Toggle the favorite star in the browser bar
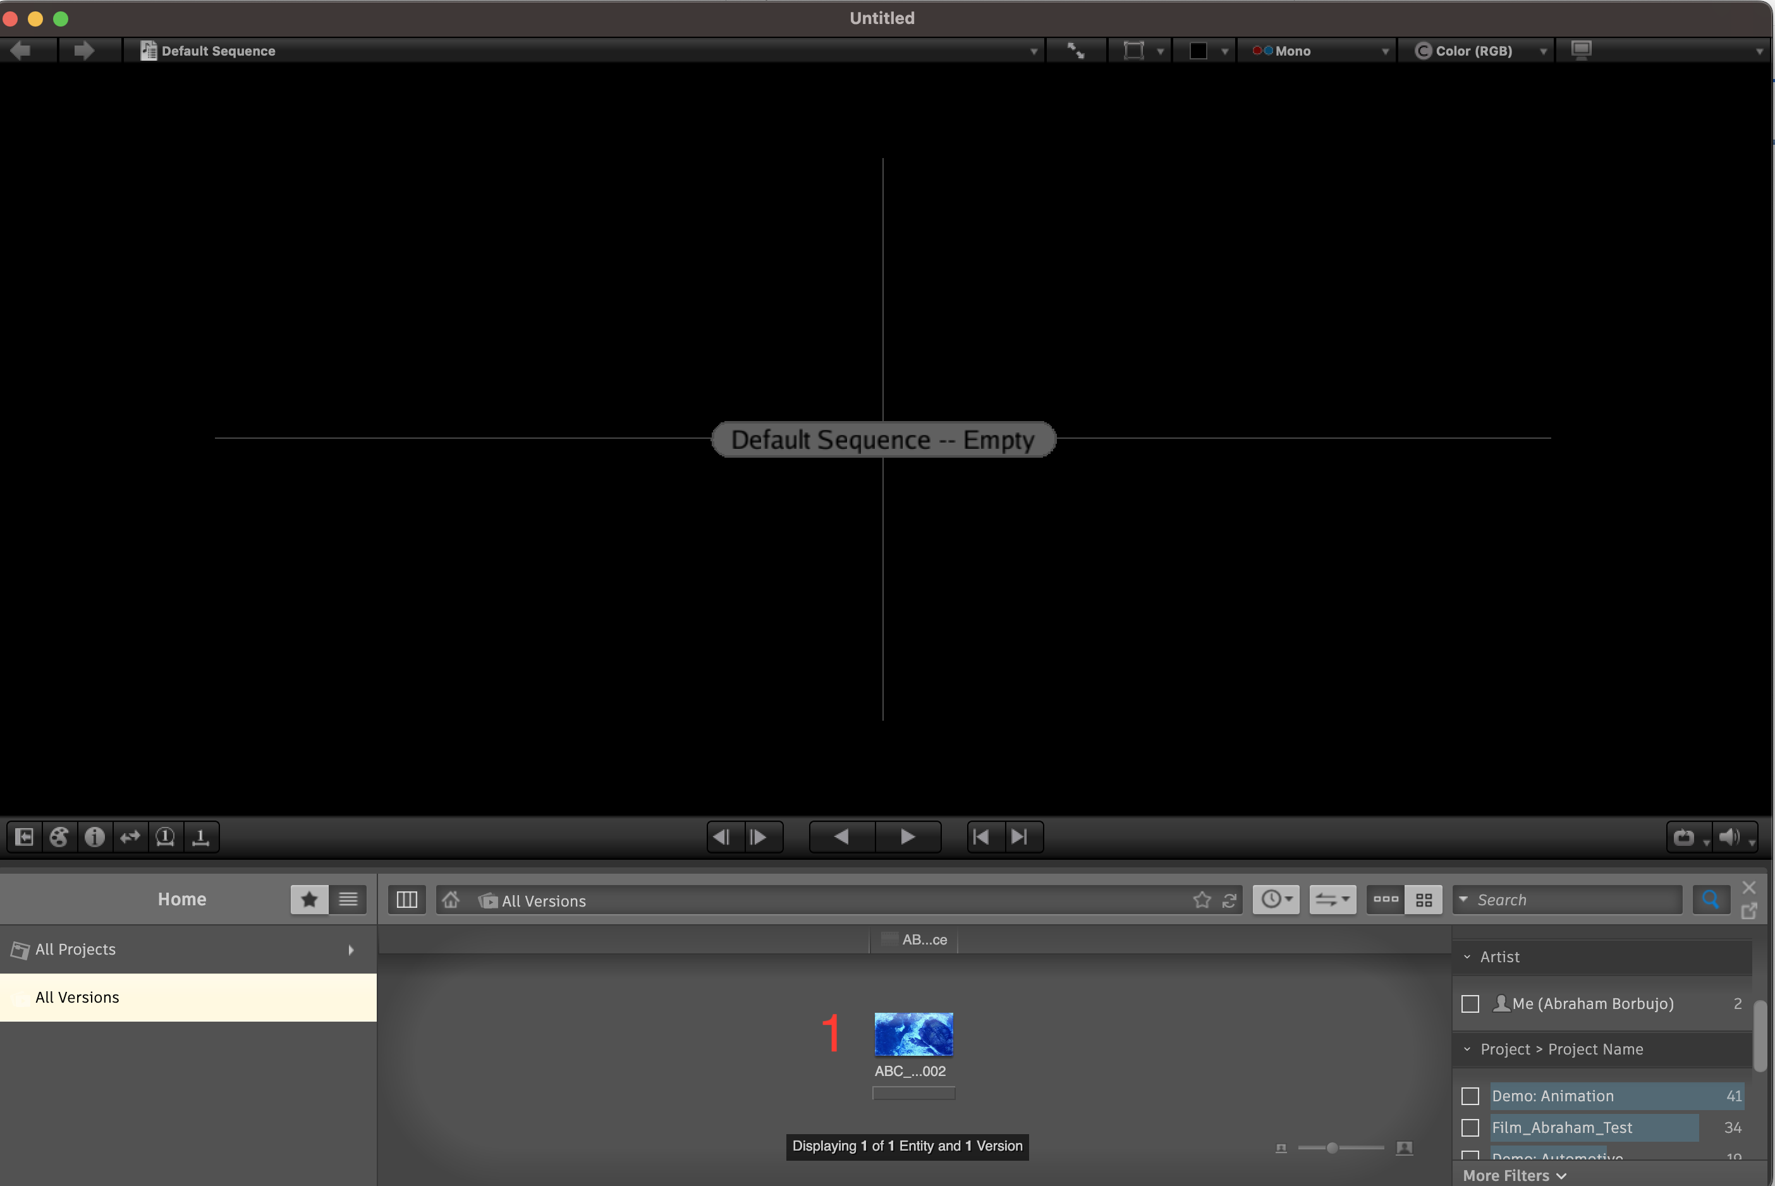 pos(1202,900)
